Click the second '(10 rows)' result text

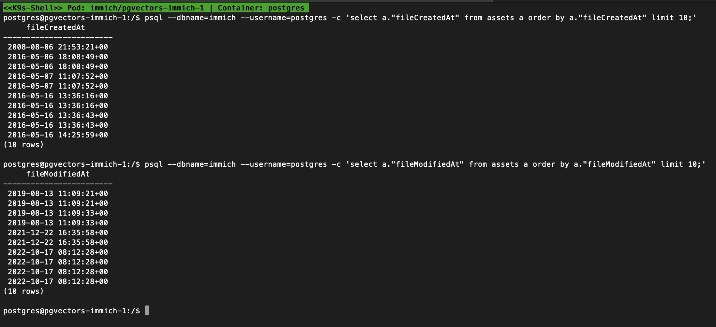pos(23,291)
